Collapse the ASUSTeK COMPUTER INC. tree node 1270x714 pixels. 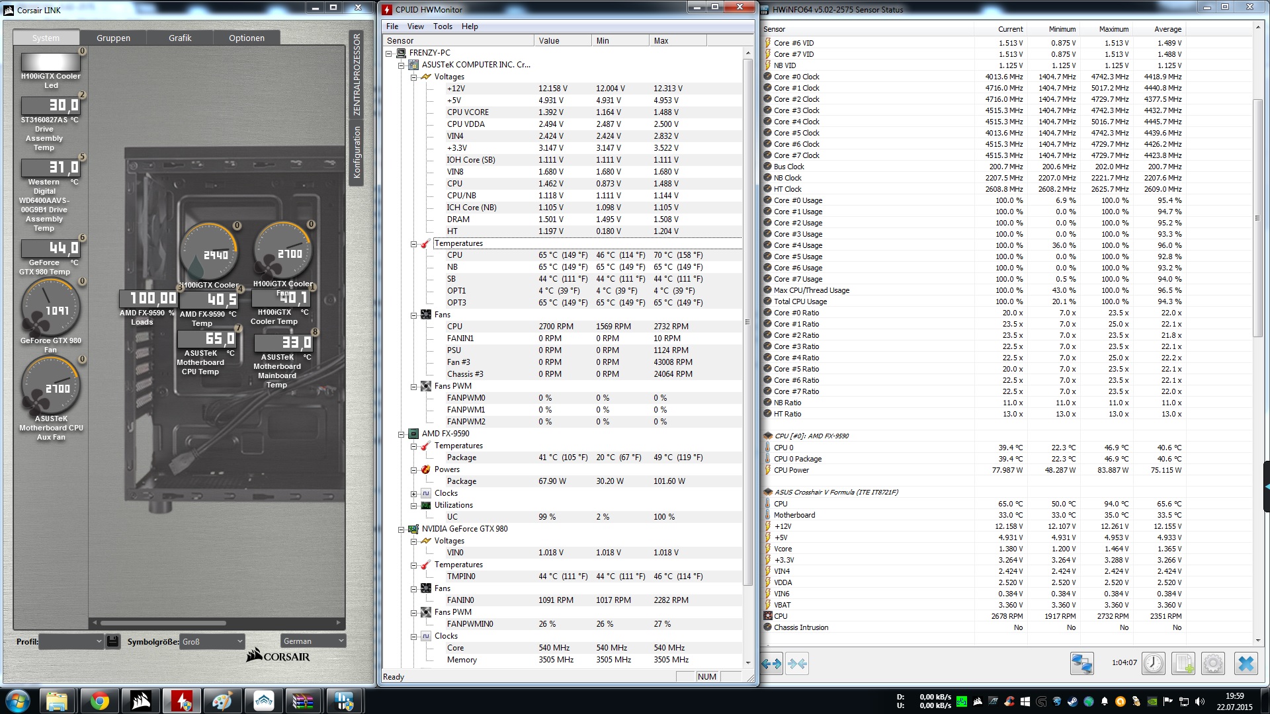click(401, 65)
